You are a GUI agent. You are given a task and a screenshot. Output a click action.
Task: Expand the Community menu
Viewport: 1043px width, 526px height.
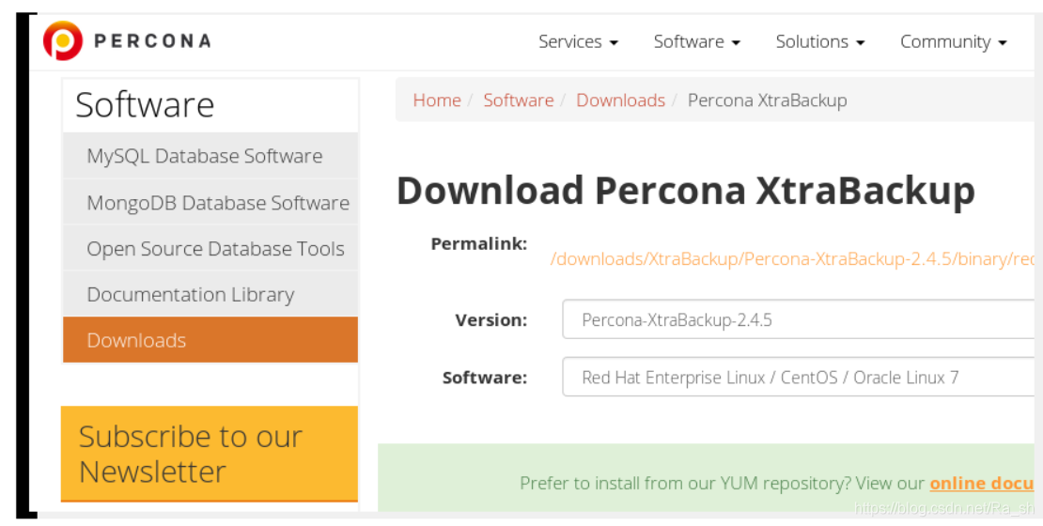coord(953,42)
